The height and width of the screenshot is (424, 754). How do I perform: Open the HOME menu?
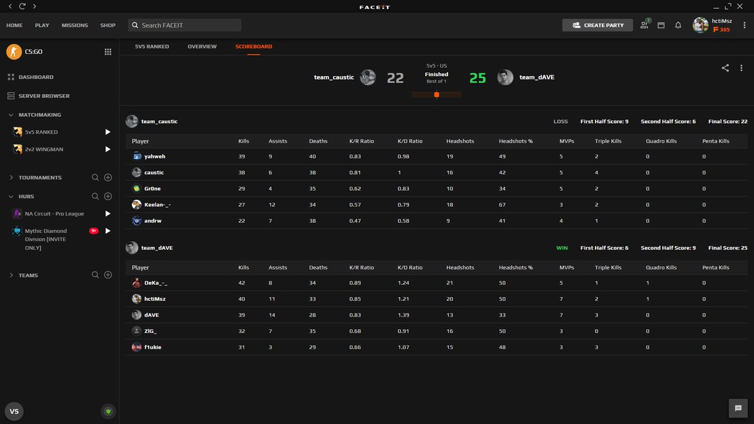pos(14,25)
